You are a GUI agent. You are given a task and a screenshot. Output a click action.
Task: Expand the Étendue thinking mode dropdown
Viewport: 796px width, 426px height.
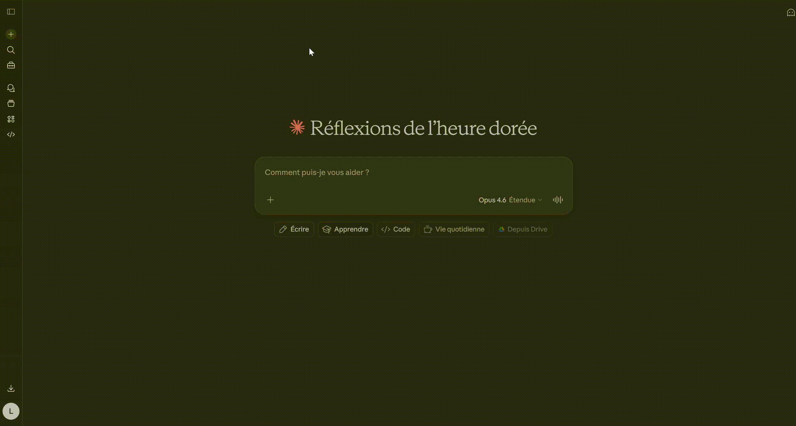pos(525,200)
